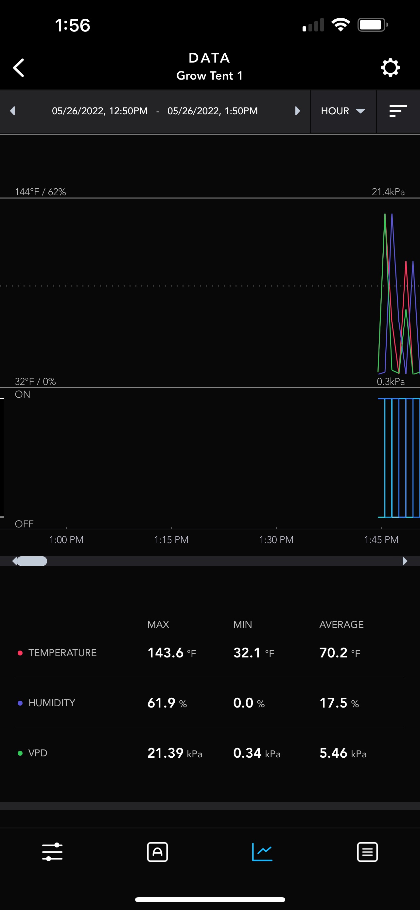Click the chart scrollbar thumb
The image size is (420, 910).
pos(32,561)
